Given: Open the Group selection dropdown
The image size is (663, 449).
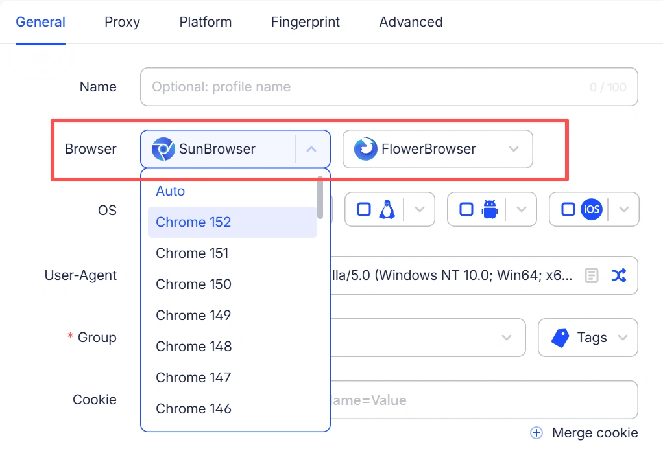Looking at the screenshot, I should (428, 338).
